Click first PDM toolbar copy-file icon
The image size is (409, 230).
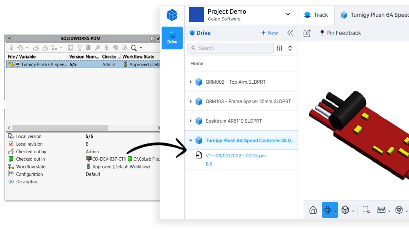pyautogui.click(x=11, y=48)
